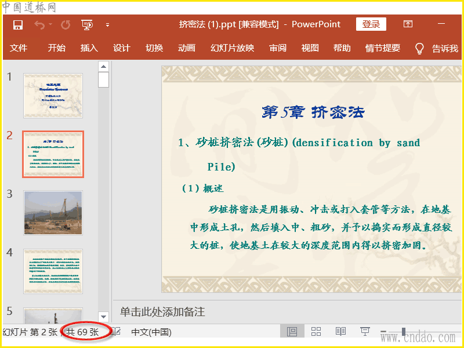The height and width of the screenshot is (348, 464).
Task: Click the 登录 sign-in button
Action: (x=371, y=24)
